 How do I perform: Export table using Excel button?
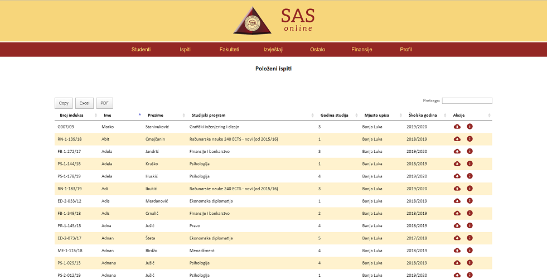(x=84, y=103)
